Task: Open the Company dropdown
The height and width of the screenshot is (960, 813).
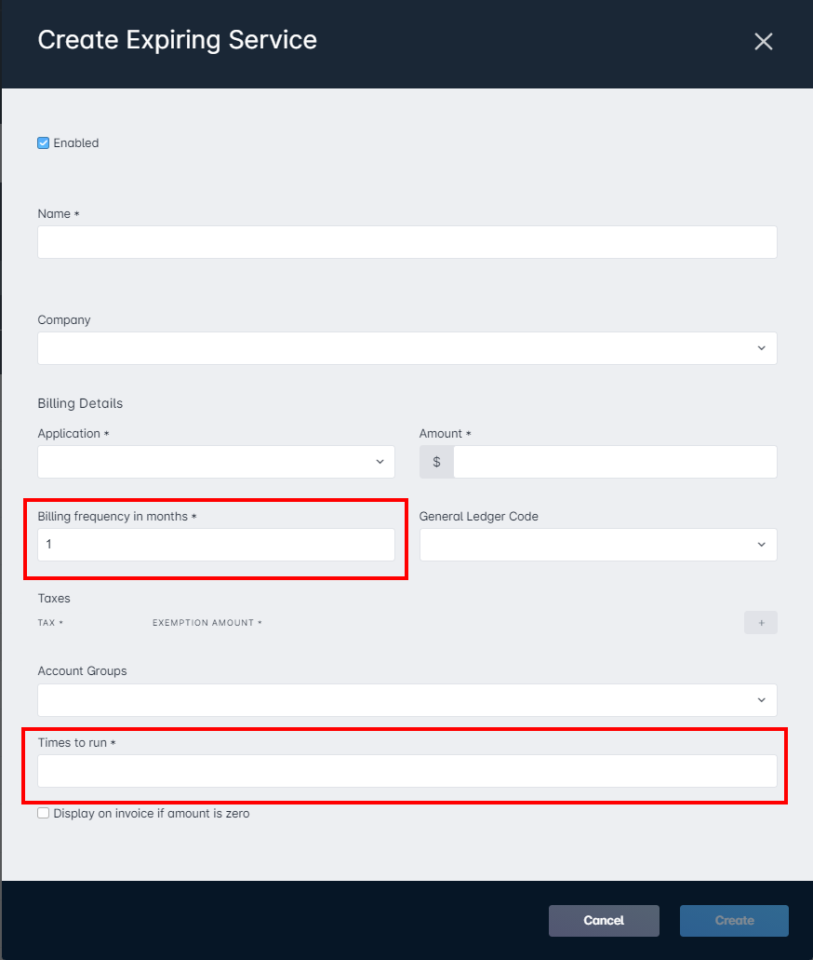Action: pos(407,347)
